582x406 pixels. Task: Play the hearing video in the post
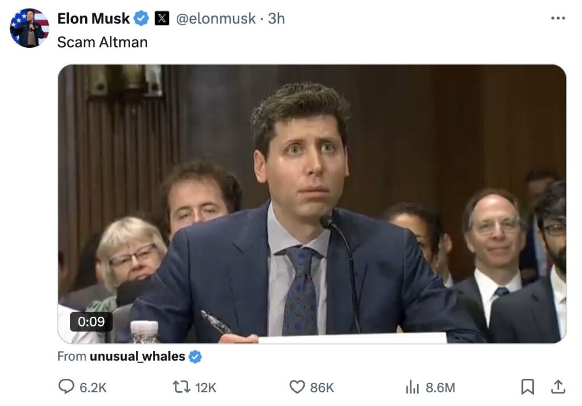pos(312,204)
